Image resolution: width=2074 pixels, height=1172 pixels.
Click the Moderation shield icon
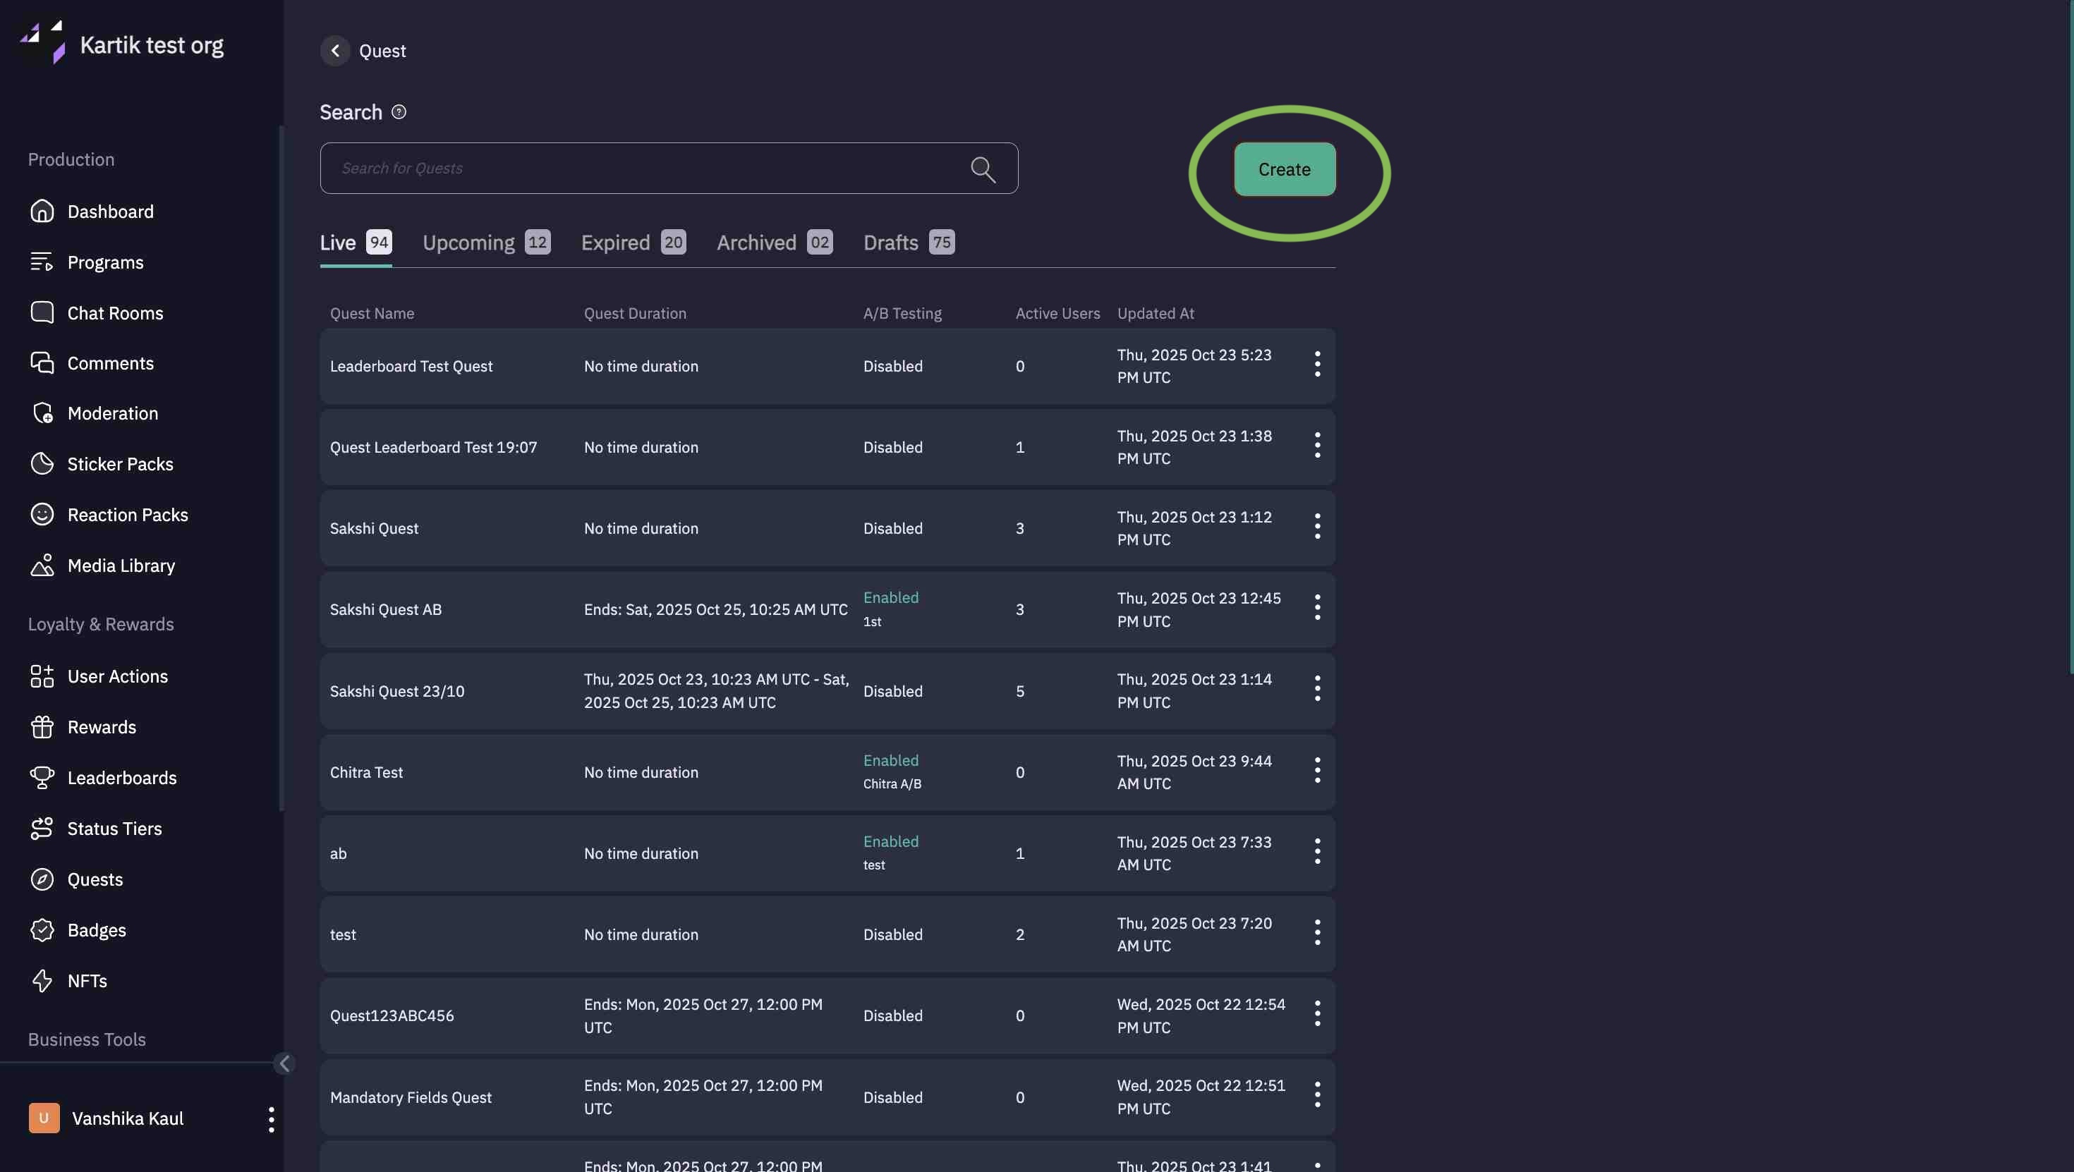42,413
